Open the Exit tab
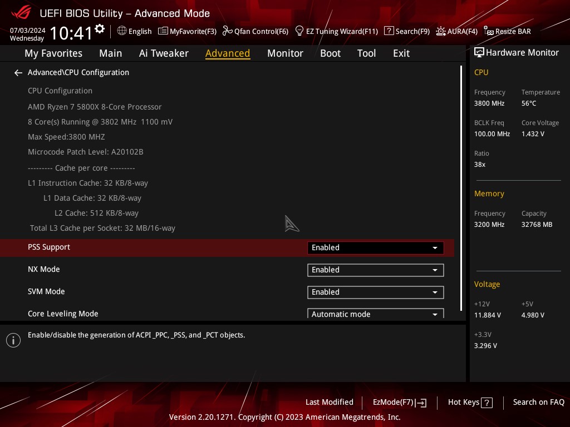 click(x=401, y=53)
